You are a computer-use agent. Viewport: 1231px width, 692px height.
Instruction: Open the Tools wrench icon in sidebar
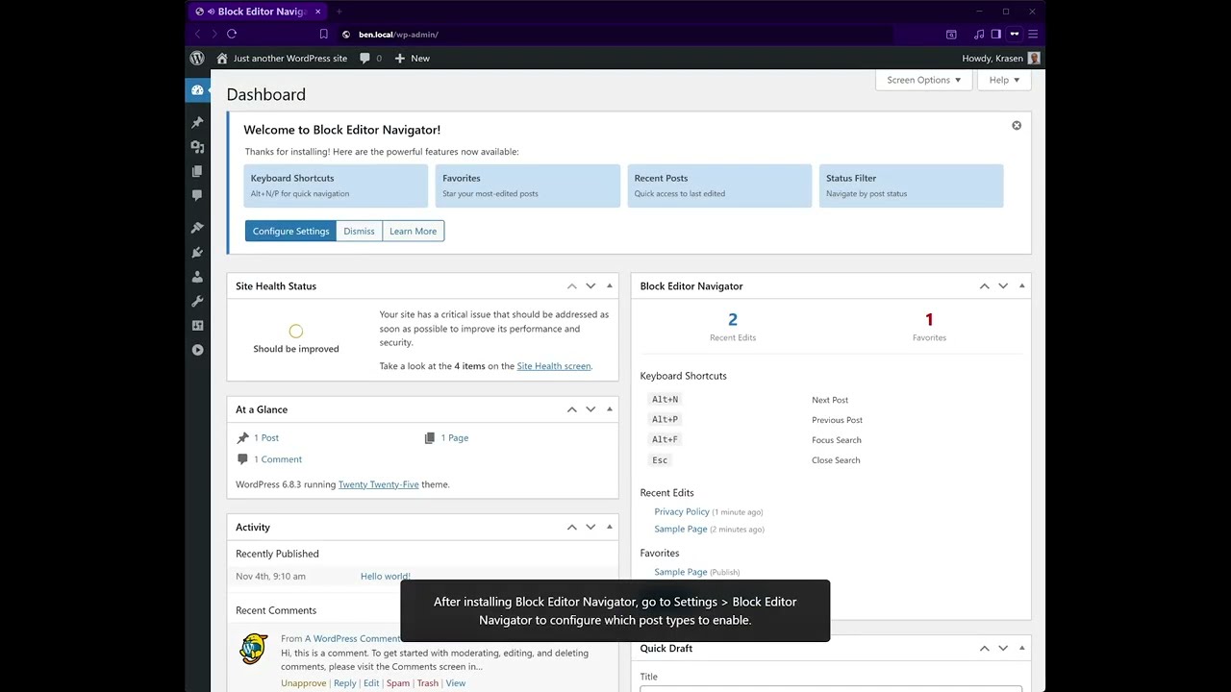click(197, 301)
